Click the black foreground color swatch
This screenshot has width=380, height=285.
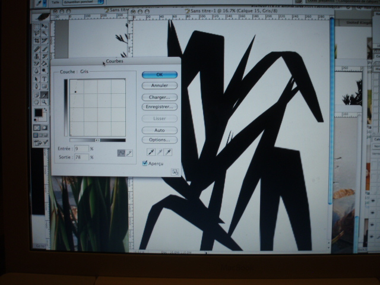click(38, 113)
